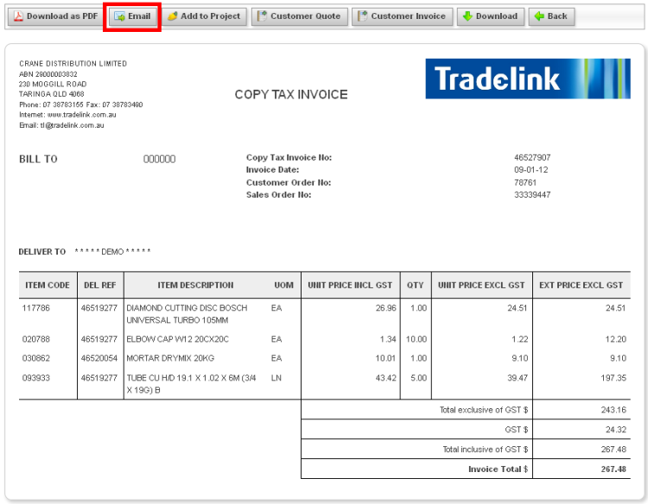Image resolution: width=648 pixels, height=504 pixels.
Task: Select the total exclusive of GST 243.16
Action: [x=613, y=410]
